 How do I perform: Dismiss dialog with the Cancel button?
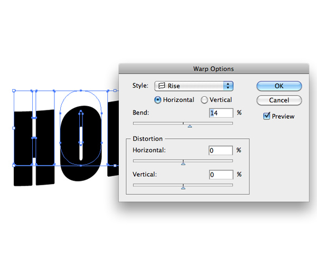[279, 100]
